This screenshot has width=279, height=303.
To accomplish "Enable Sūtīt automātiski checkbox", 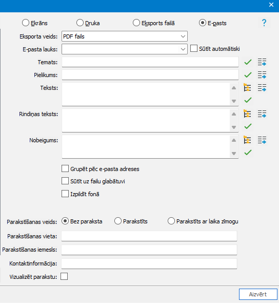I will (x=194, y=48).
